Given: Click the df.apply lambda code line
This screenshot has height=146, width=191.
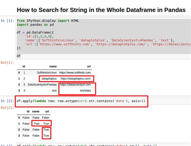Looking at the screenshot, I should tap(81, 101).
